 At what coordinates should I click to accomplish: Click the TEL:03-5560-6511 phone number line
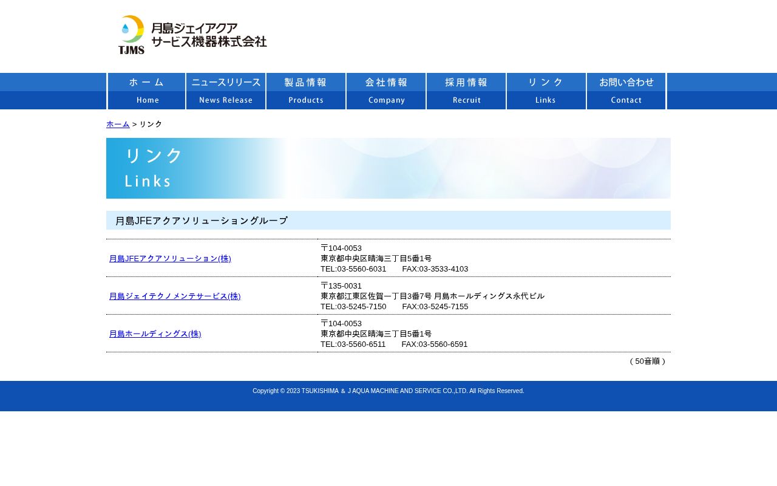pos(353,344)
